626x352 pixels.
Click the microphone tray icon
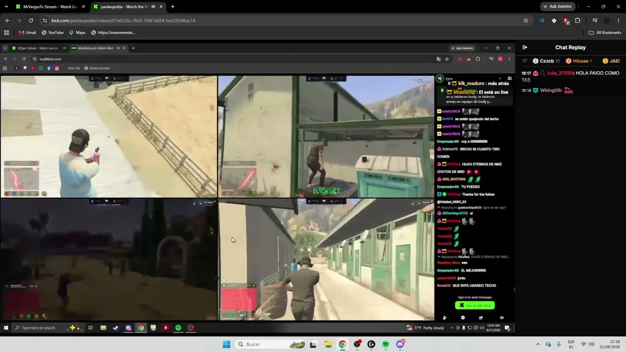pos(559,344)
